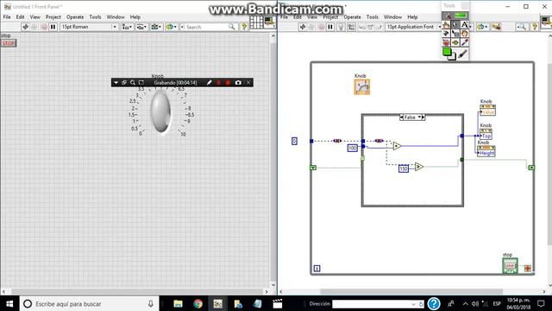
Task: Select the Connect Wire spool tool
Action: [446, 34]
